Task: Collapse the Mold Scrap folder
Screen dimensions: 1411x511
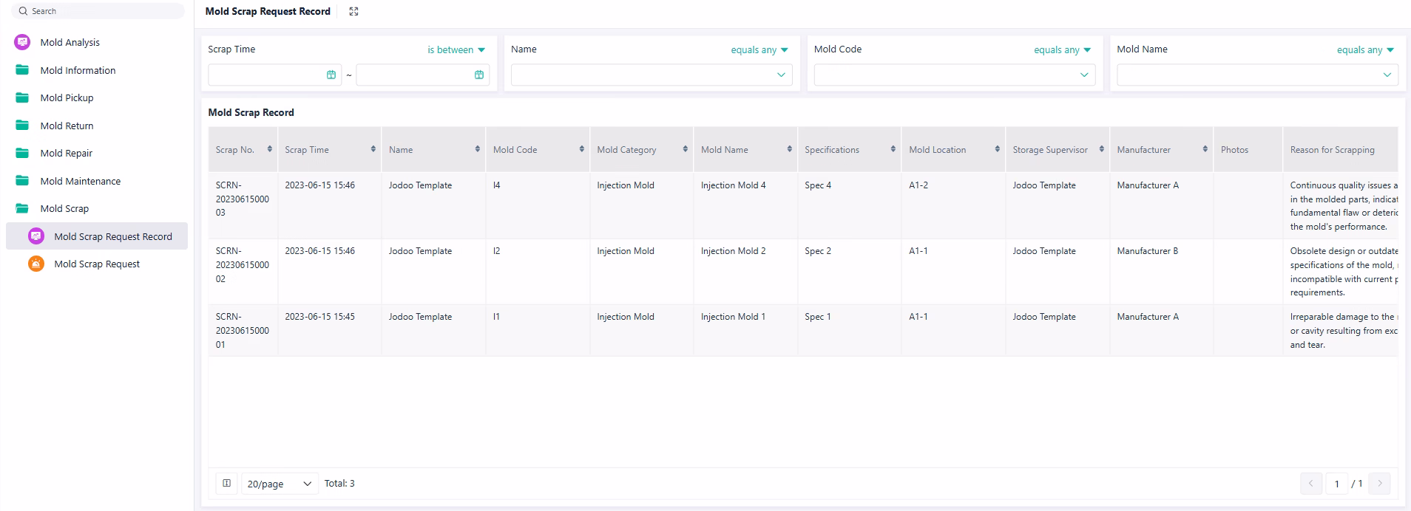Action: point(64,208)
